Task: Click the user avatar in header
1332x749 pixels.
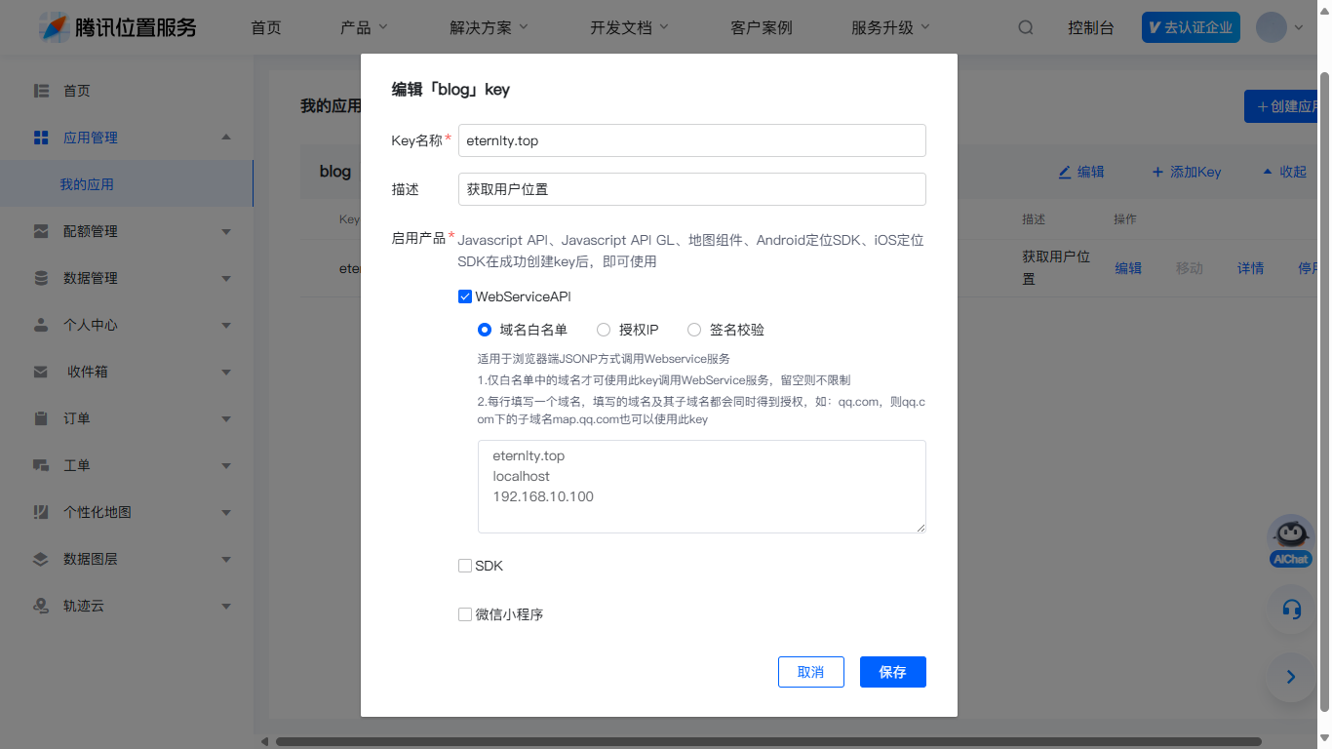Action: (1272, 27)
